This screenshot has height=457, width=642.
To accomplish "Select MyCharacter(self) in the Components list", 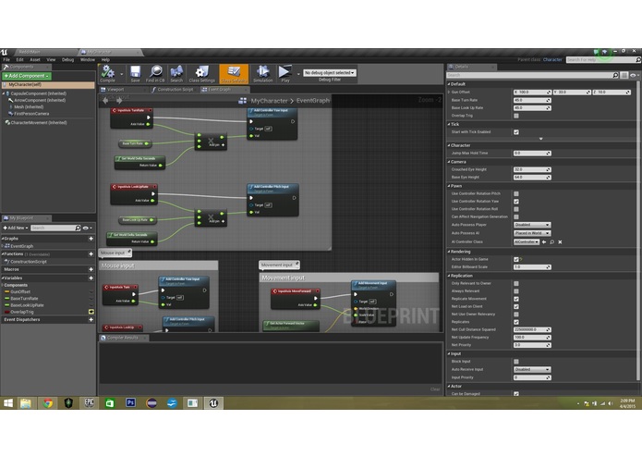I will [48, 85].
